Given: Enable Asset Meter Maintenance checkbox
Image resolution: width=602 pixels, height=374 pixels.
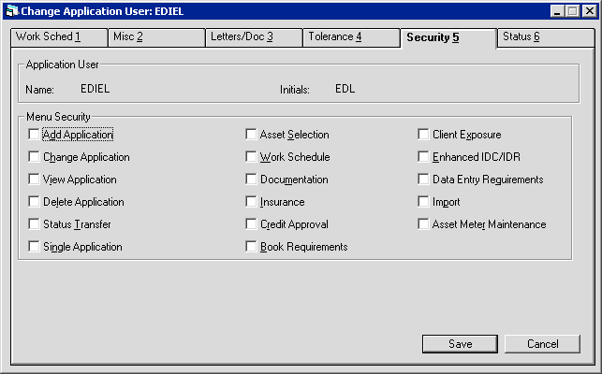Looking at the screenshot, I should (423, 224).
